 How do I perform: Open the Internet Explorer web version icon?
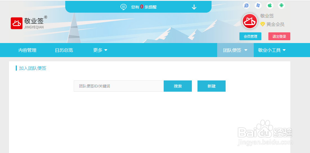point(246,5)
